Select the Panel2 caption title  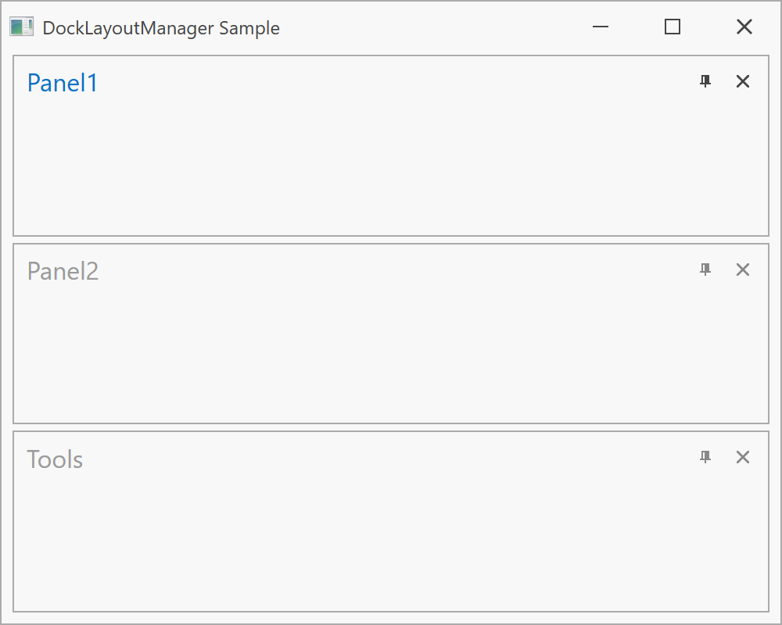point(63,271)
